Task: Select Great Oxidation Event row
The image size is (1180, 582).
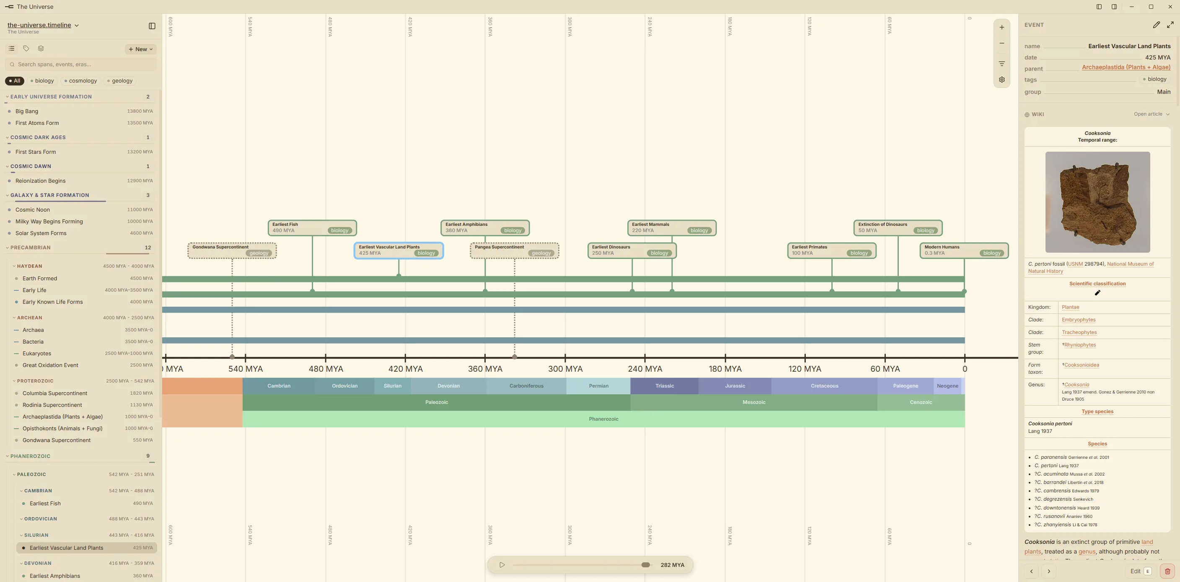Action: click(84, 365)
